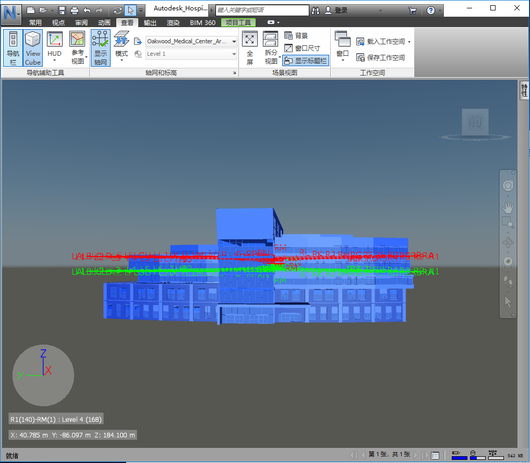
Task: Click save workspace (保存工作空间) button
Action: tap(381, 57)
